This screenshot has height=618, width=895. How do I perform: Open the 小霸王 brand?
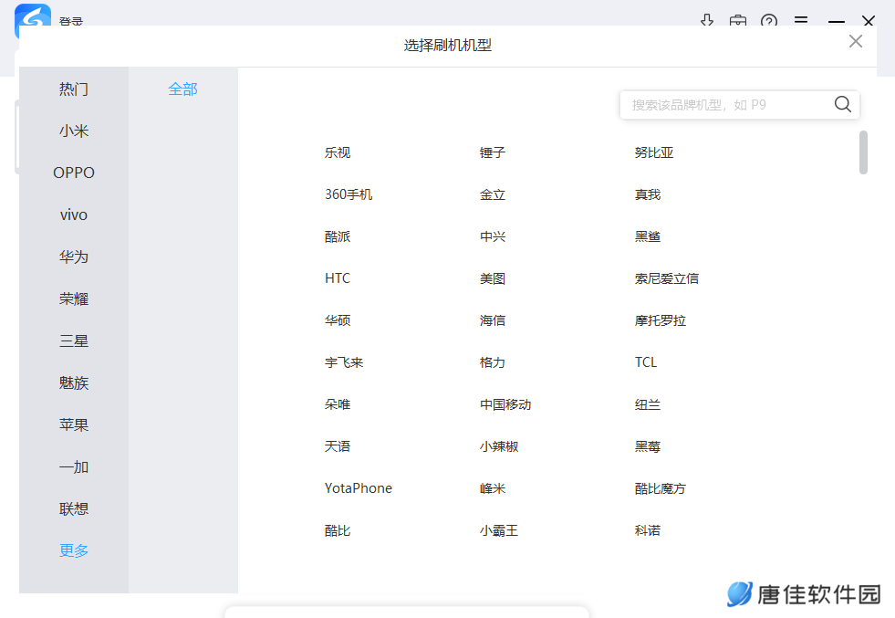[x=499, y=530]
